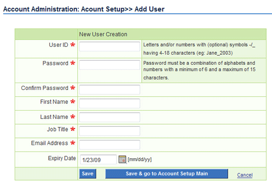This screenshot has width=272, height=190.
Task: Click the Job Title label
Action: (58, 129)
